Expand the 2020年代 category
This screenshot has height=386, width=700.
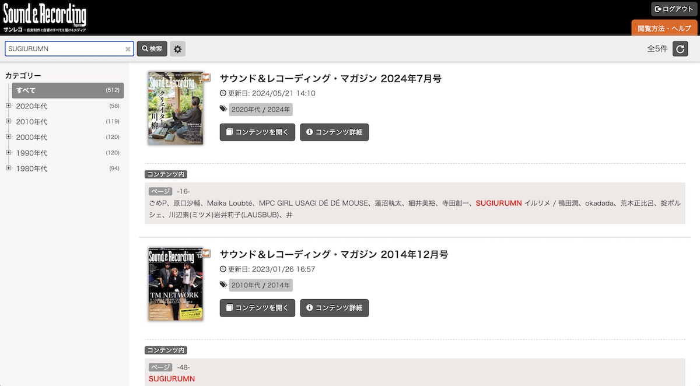pyautogui.click(x=8, y=106)
